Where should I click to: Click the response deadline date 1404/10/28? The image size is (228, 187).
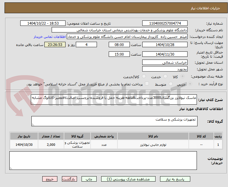click(x=165, y=44)
